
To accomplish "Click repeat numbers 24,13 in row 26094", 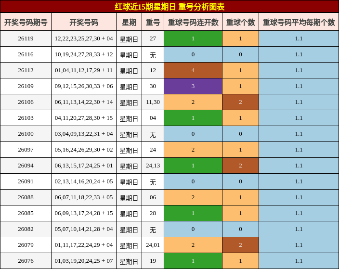I will [153, 166].
